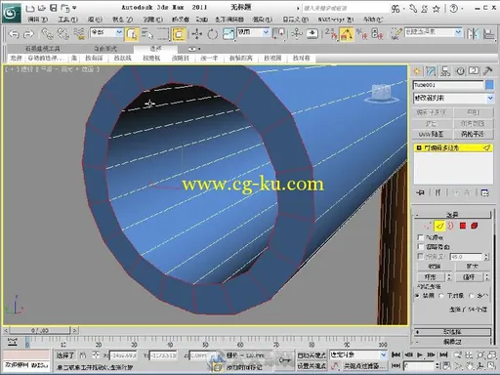Select Vertex sub-object level icon
The width and height of the screenshot is (500, 375).
(x=428, y=226)
